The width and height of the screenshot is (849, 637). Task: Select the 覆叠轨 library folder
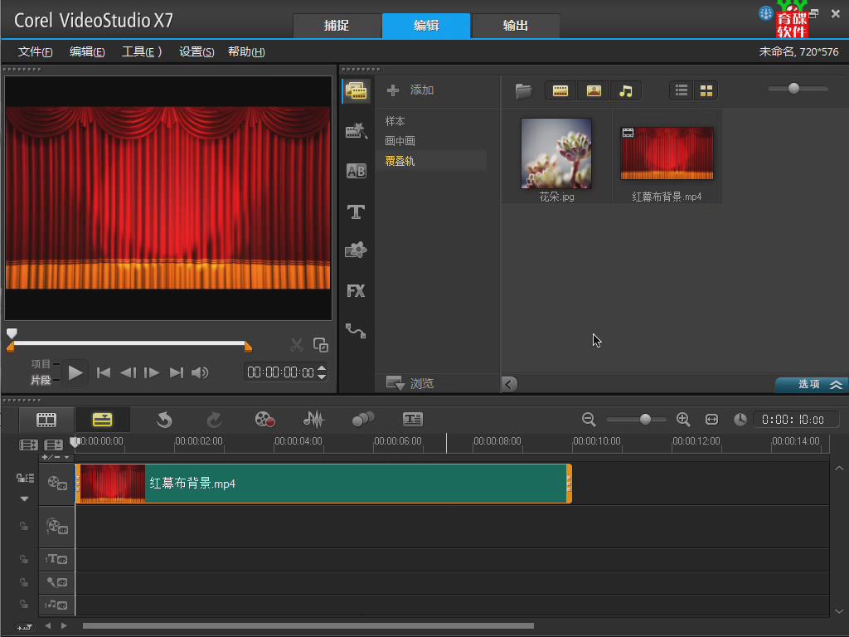pyautogui.click(x=400, y=161)
